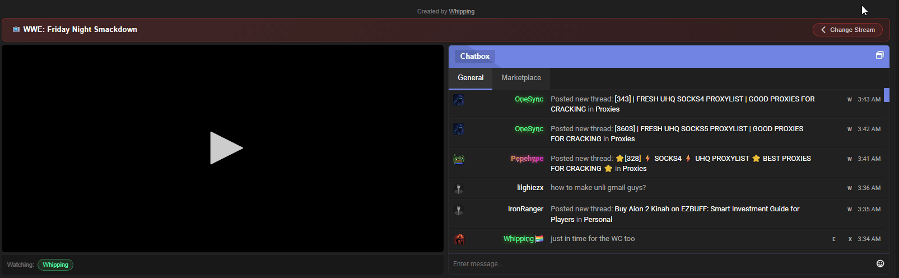899x278 pixels.
Task: Click the 3:36 AM timestamp
Action: click(869, 188)
